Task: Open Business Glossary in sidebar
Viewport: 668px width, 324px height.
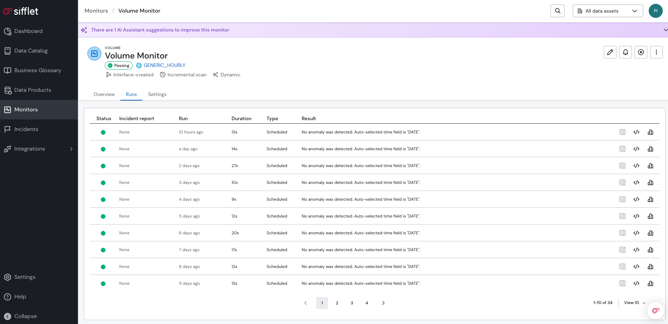Action: 39,70
